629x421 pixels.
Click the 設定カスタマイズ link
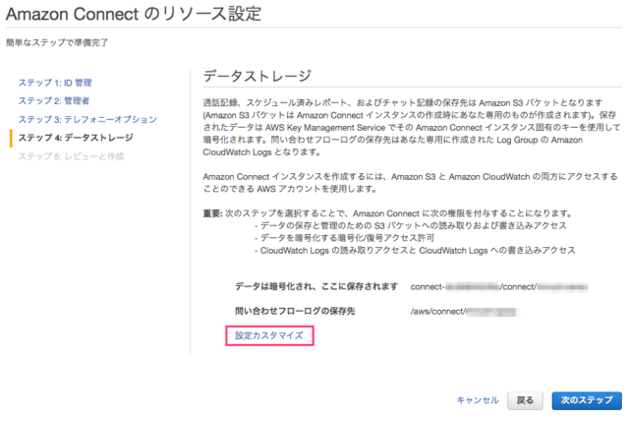pos(269,335)
